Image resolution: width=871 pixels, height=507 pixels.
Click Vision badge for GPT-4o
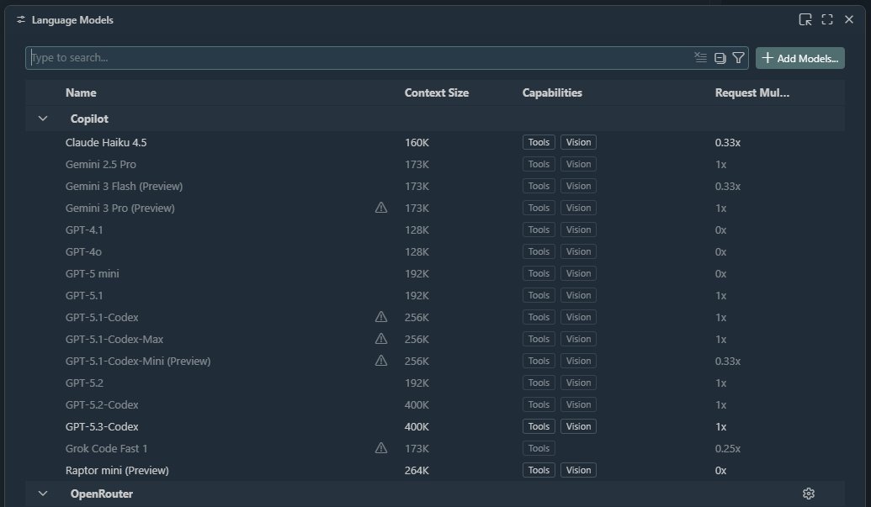(578, 251)
